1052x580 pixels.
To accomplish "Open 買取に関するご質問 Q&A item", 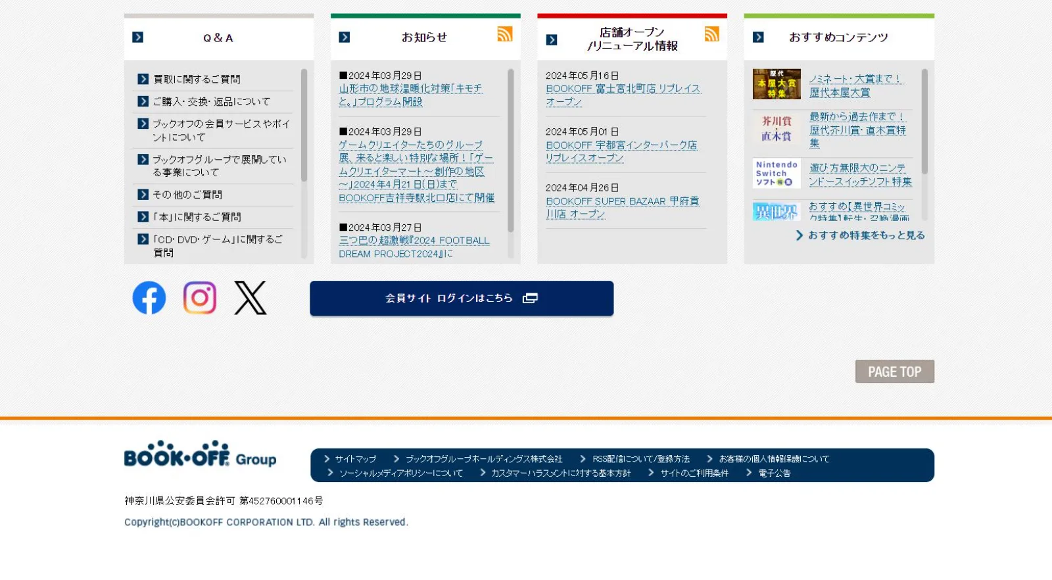I will (197, 79).
